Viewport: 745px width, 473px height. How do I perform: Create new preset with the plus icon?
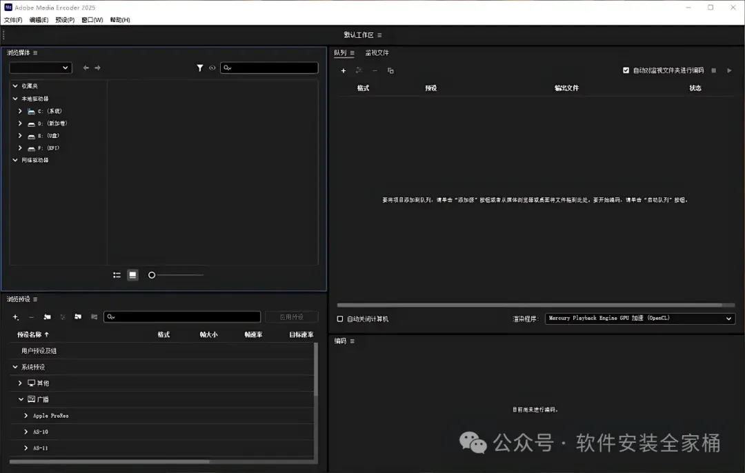(x=16, y=316)
